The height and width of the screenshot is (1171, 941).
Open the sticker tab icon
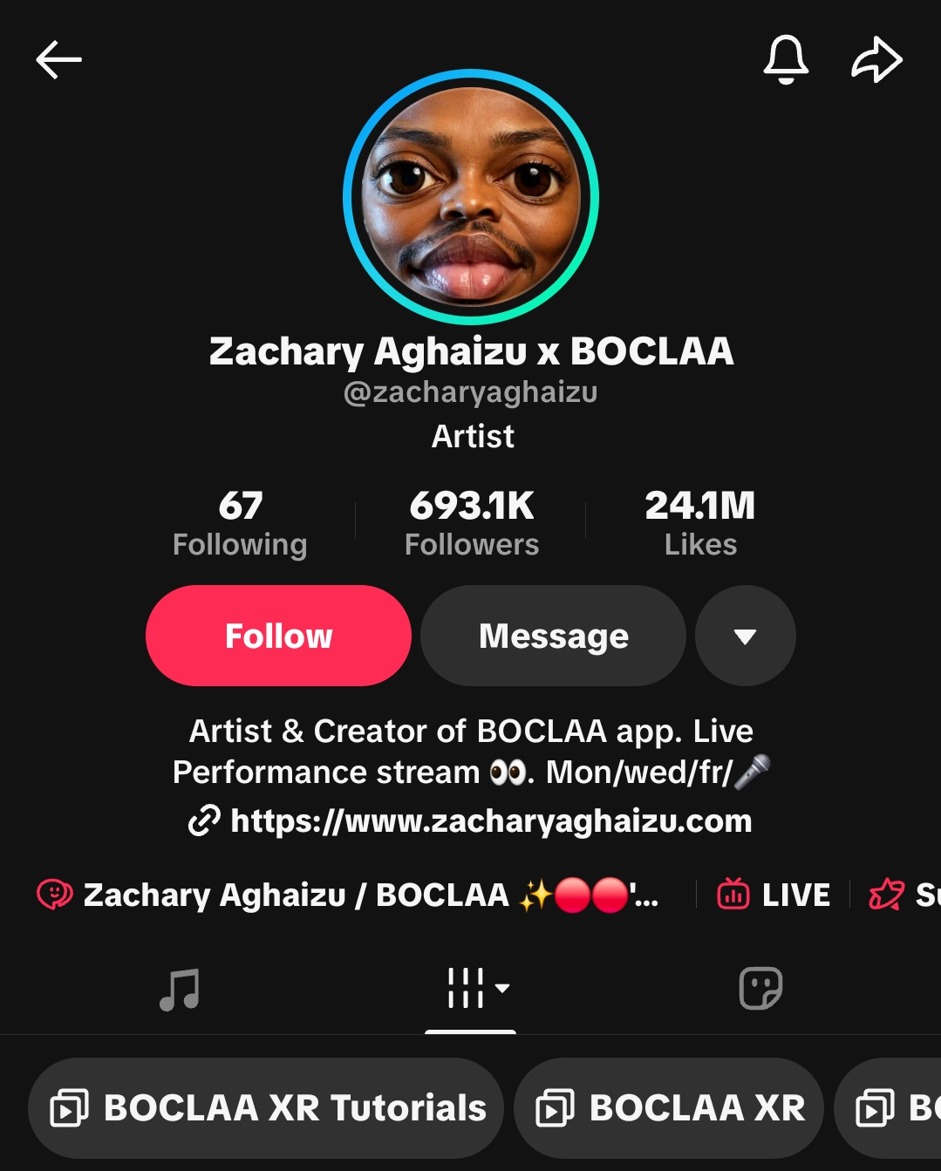coord(760,989)
